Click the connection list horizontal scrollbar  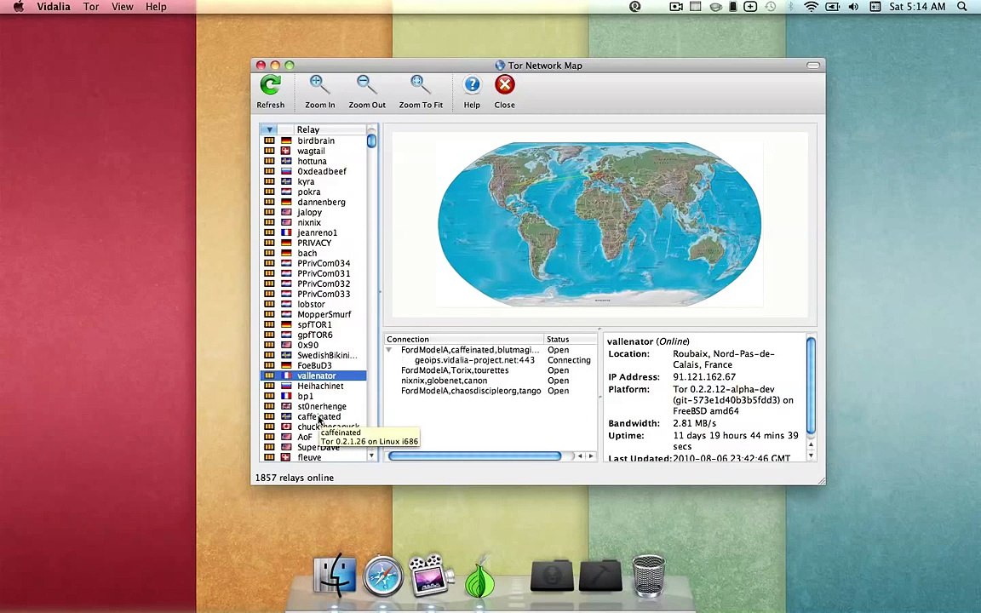(x=475, y=456)
